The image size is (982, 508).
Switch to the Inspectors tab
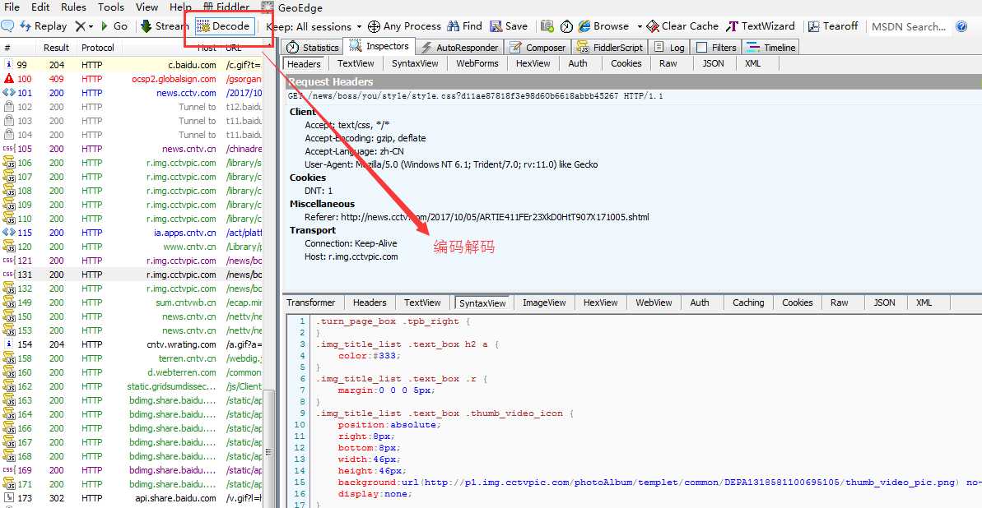click(379, 46)
